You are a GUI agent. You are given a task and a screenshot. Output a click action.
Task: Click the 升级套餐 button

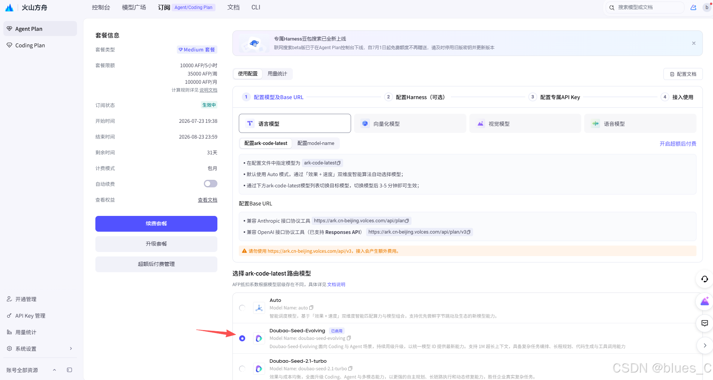tap(156, 244)
